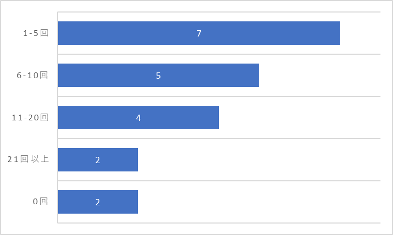Click gridline between 6-10回 and 11-20回 rows
This screenshot has width=393, height=235.
pyautogui.click(x=219, y=96)
